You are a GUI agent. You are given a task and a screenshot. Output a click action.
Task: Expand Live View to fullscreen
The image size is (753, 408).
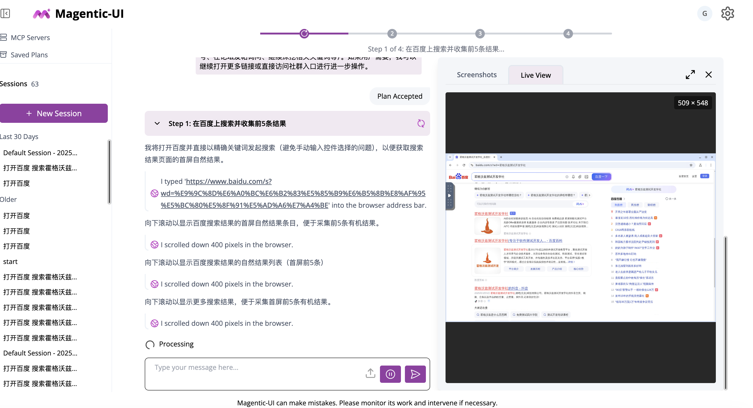690,75
